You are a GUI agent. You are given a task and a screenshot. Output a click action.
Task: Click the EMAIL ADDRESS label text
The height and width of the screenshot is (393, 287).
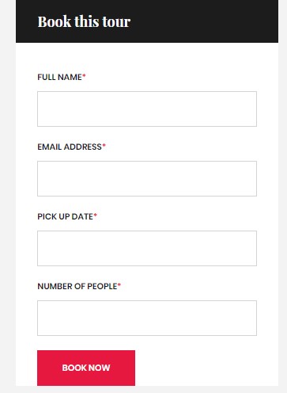coord(70,147)
